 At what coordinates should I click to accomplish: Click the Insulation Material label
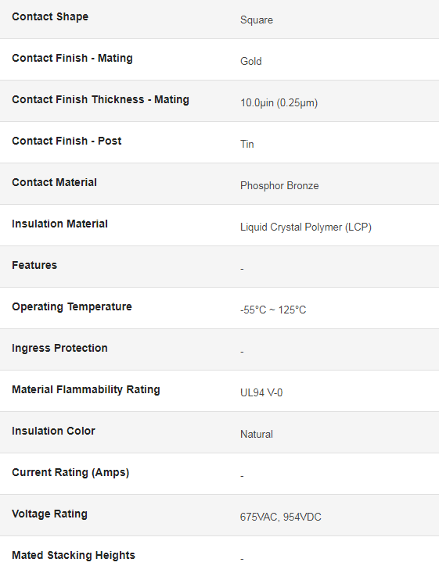coord(59,224)
